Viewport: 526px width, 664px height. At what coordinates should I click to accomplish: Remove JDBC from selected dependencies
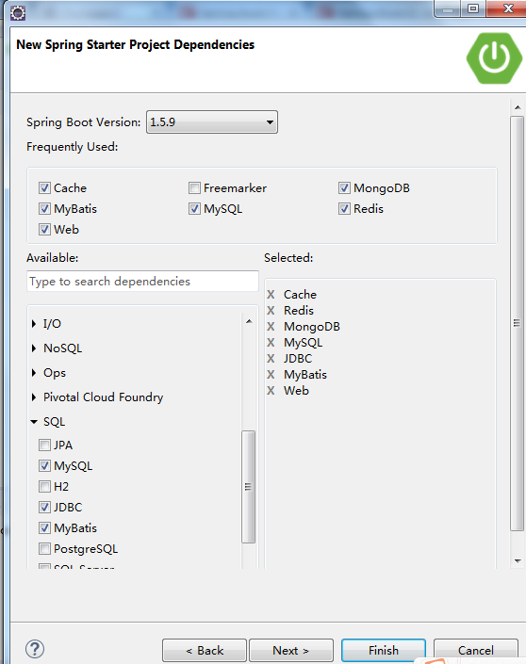pos(271,359)
